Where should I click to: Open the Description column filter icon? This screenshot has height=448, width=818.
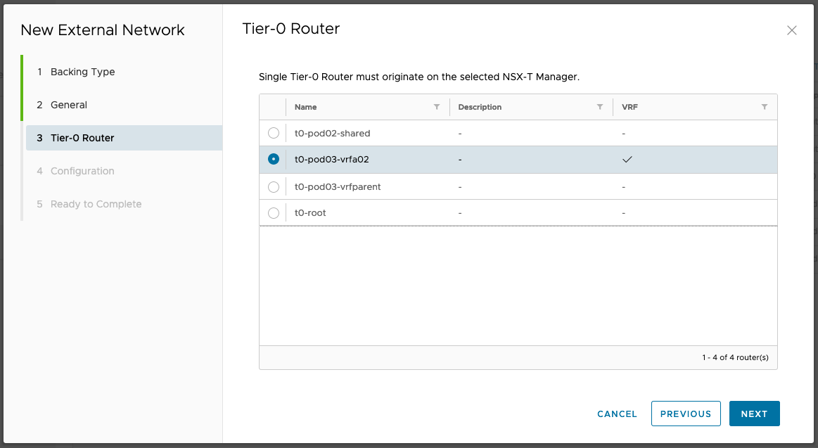[600, 107]
